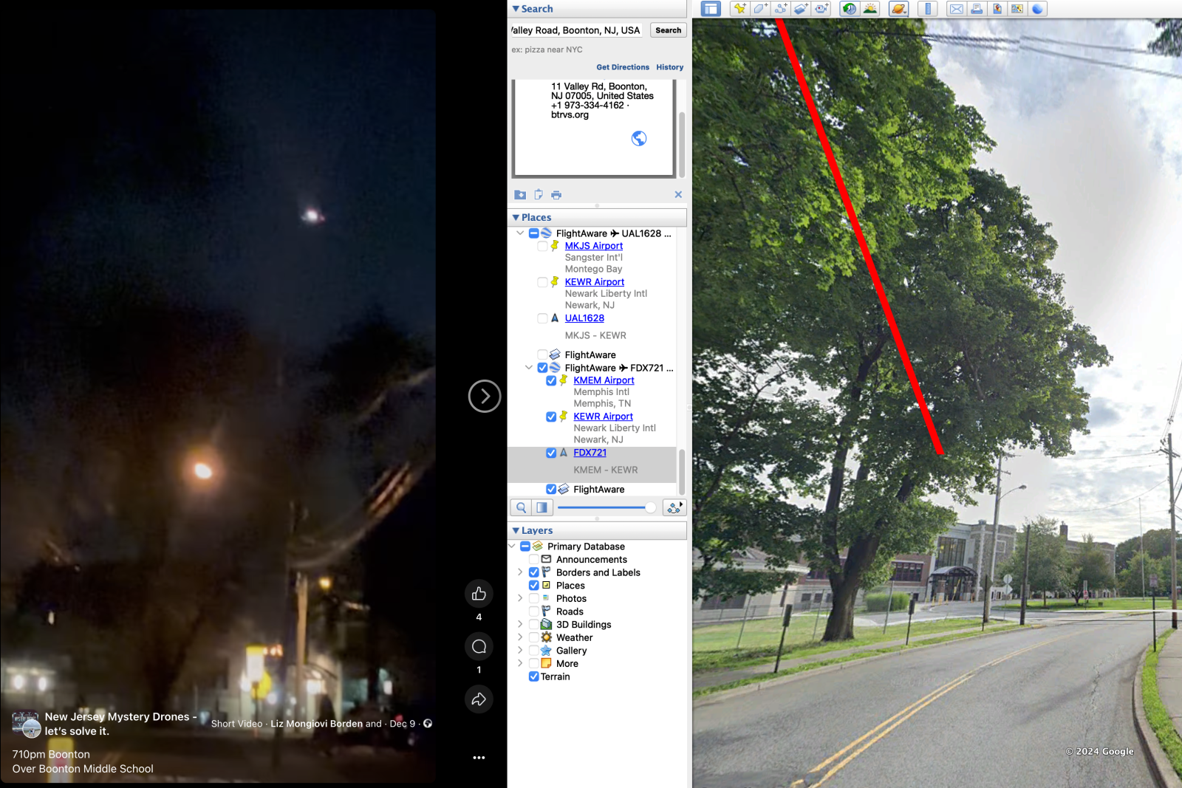Image resolution: width=1182 pixels, height=788 pixels.
Task: Click the Get Directions link
Action: (x=622, y=67)
